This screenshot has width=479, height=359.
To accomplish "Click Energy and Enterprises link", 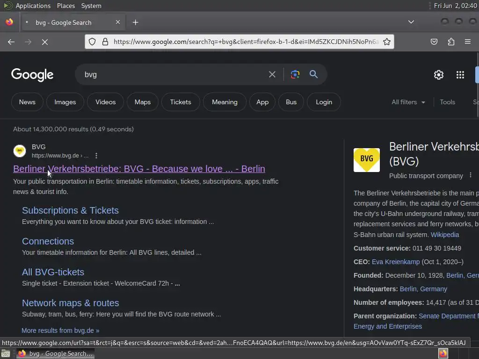I will (x=388, y=326).
